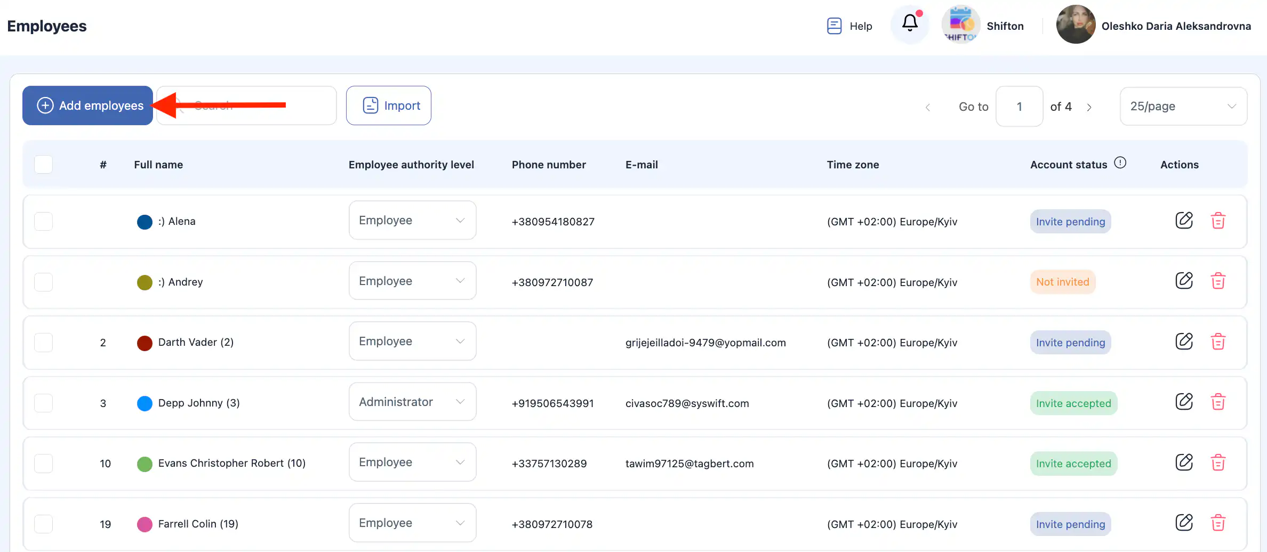1267x552 pixels.
Task: Open authority level dropdown for Andrey
Action: pos(412,281)
